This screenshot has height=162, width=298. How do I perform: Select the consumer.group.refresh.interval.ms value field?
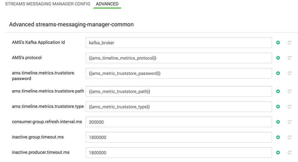click(178, 122)
